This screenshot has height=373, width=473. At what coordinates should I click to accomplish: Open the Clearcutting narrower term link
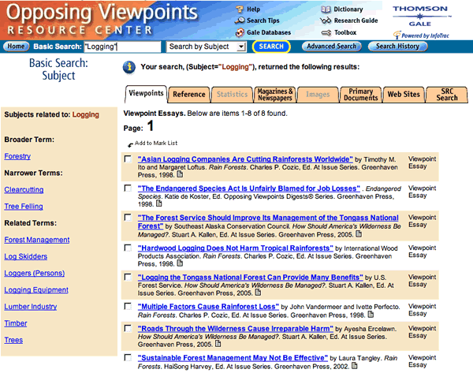(24, 190)
